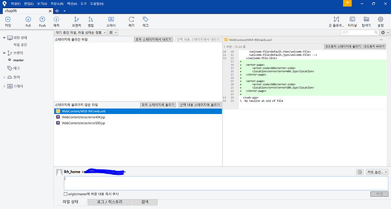The width and height of the screenshot is (391, 209).
Task: Click the Commit (커밋) button at bottom right
Action: click(x=379, y=194)
